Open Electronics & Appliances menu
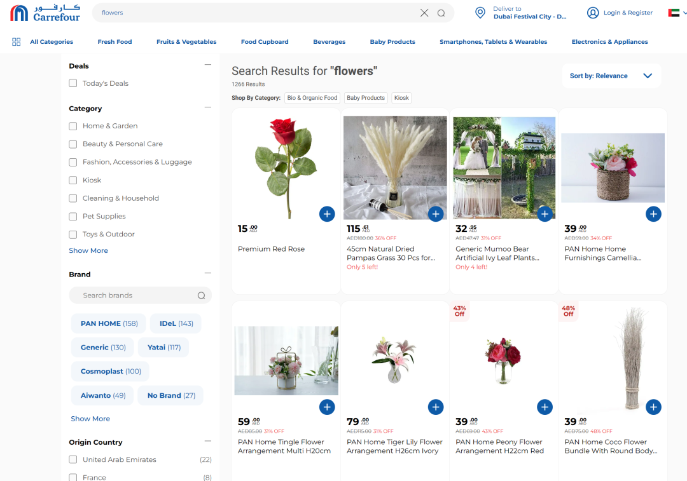The image size is (687, 481). click(609, 42)
